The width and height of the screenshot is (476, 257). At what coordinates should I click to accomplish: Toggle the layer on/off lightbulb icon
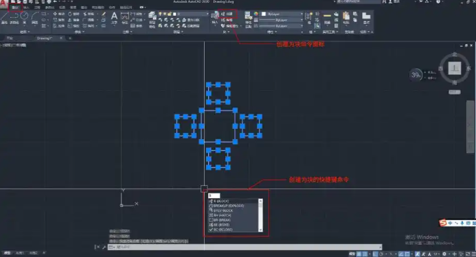click(x=160, y=14)
